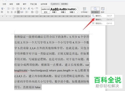Click the character border (A) icon
This screenshot has height=91, width=125.
(2, 12)
